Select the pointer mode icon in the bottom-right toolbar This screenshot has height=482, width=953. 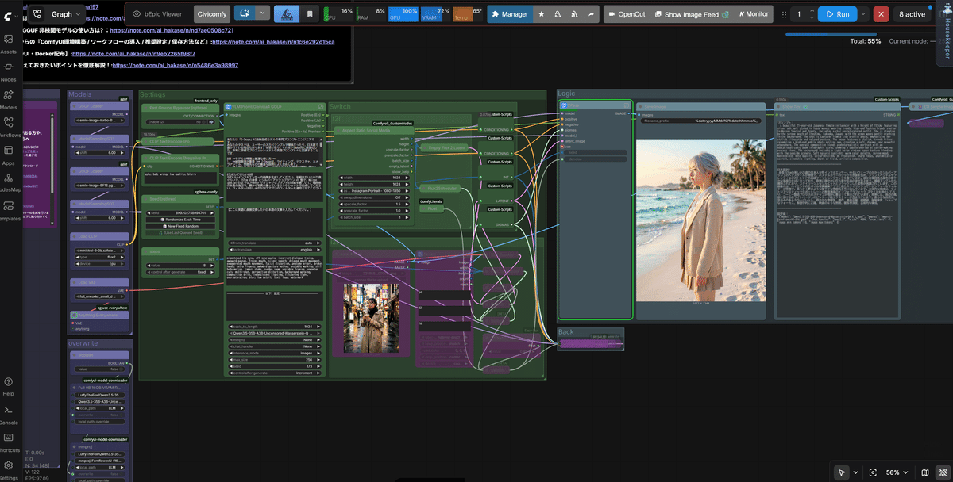pyautogui.click(x=842, y=472)
